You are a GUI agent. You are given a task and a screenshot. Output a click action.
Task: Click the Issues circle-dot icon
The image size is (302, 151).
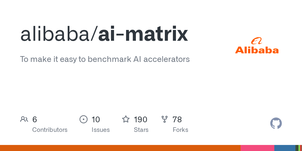click(83, 119)
